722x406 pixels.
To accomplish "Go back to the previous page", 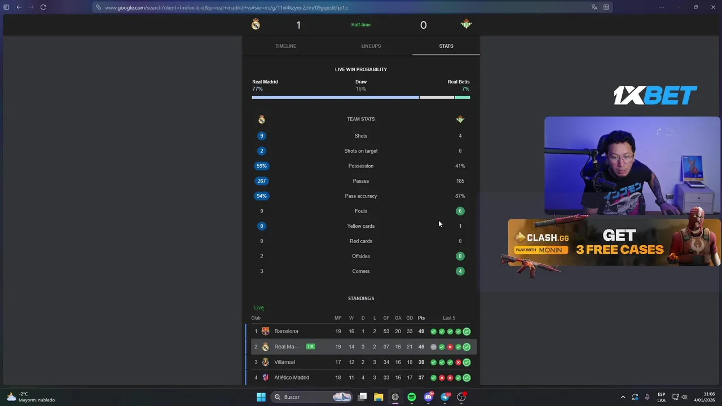I will coord(19,7).
